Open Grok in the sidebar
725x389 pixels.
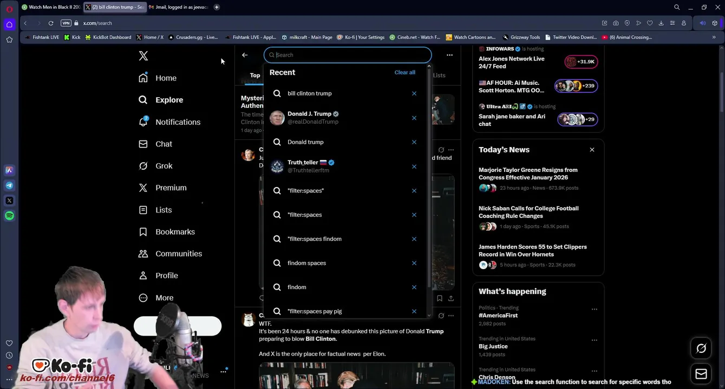coord(155,166)
